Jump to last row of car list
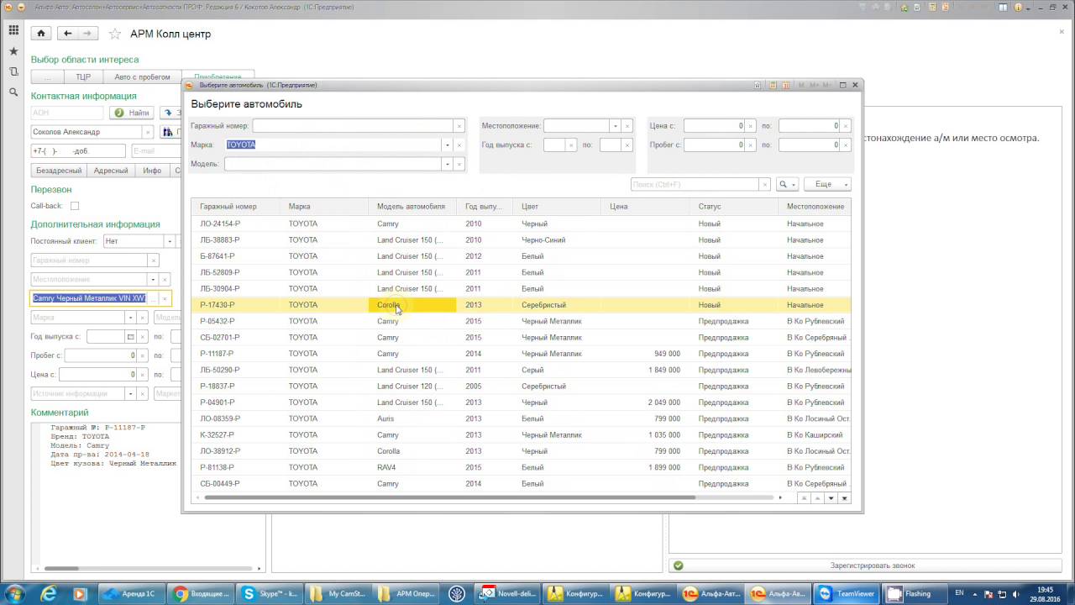Viewport: 1075px width, 605px height. tap(845, 498)
